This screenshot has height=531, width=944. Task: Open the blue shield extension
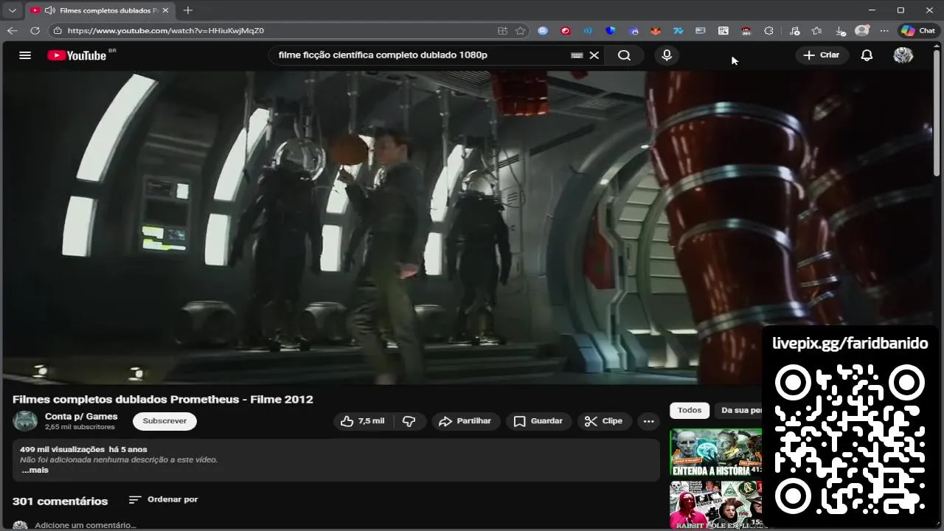[610, 30]
